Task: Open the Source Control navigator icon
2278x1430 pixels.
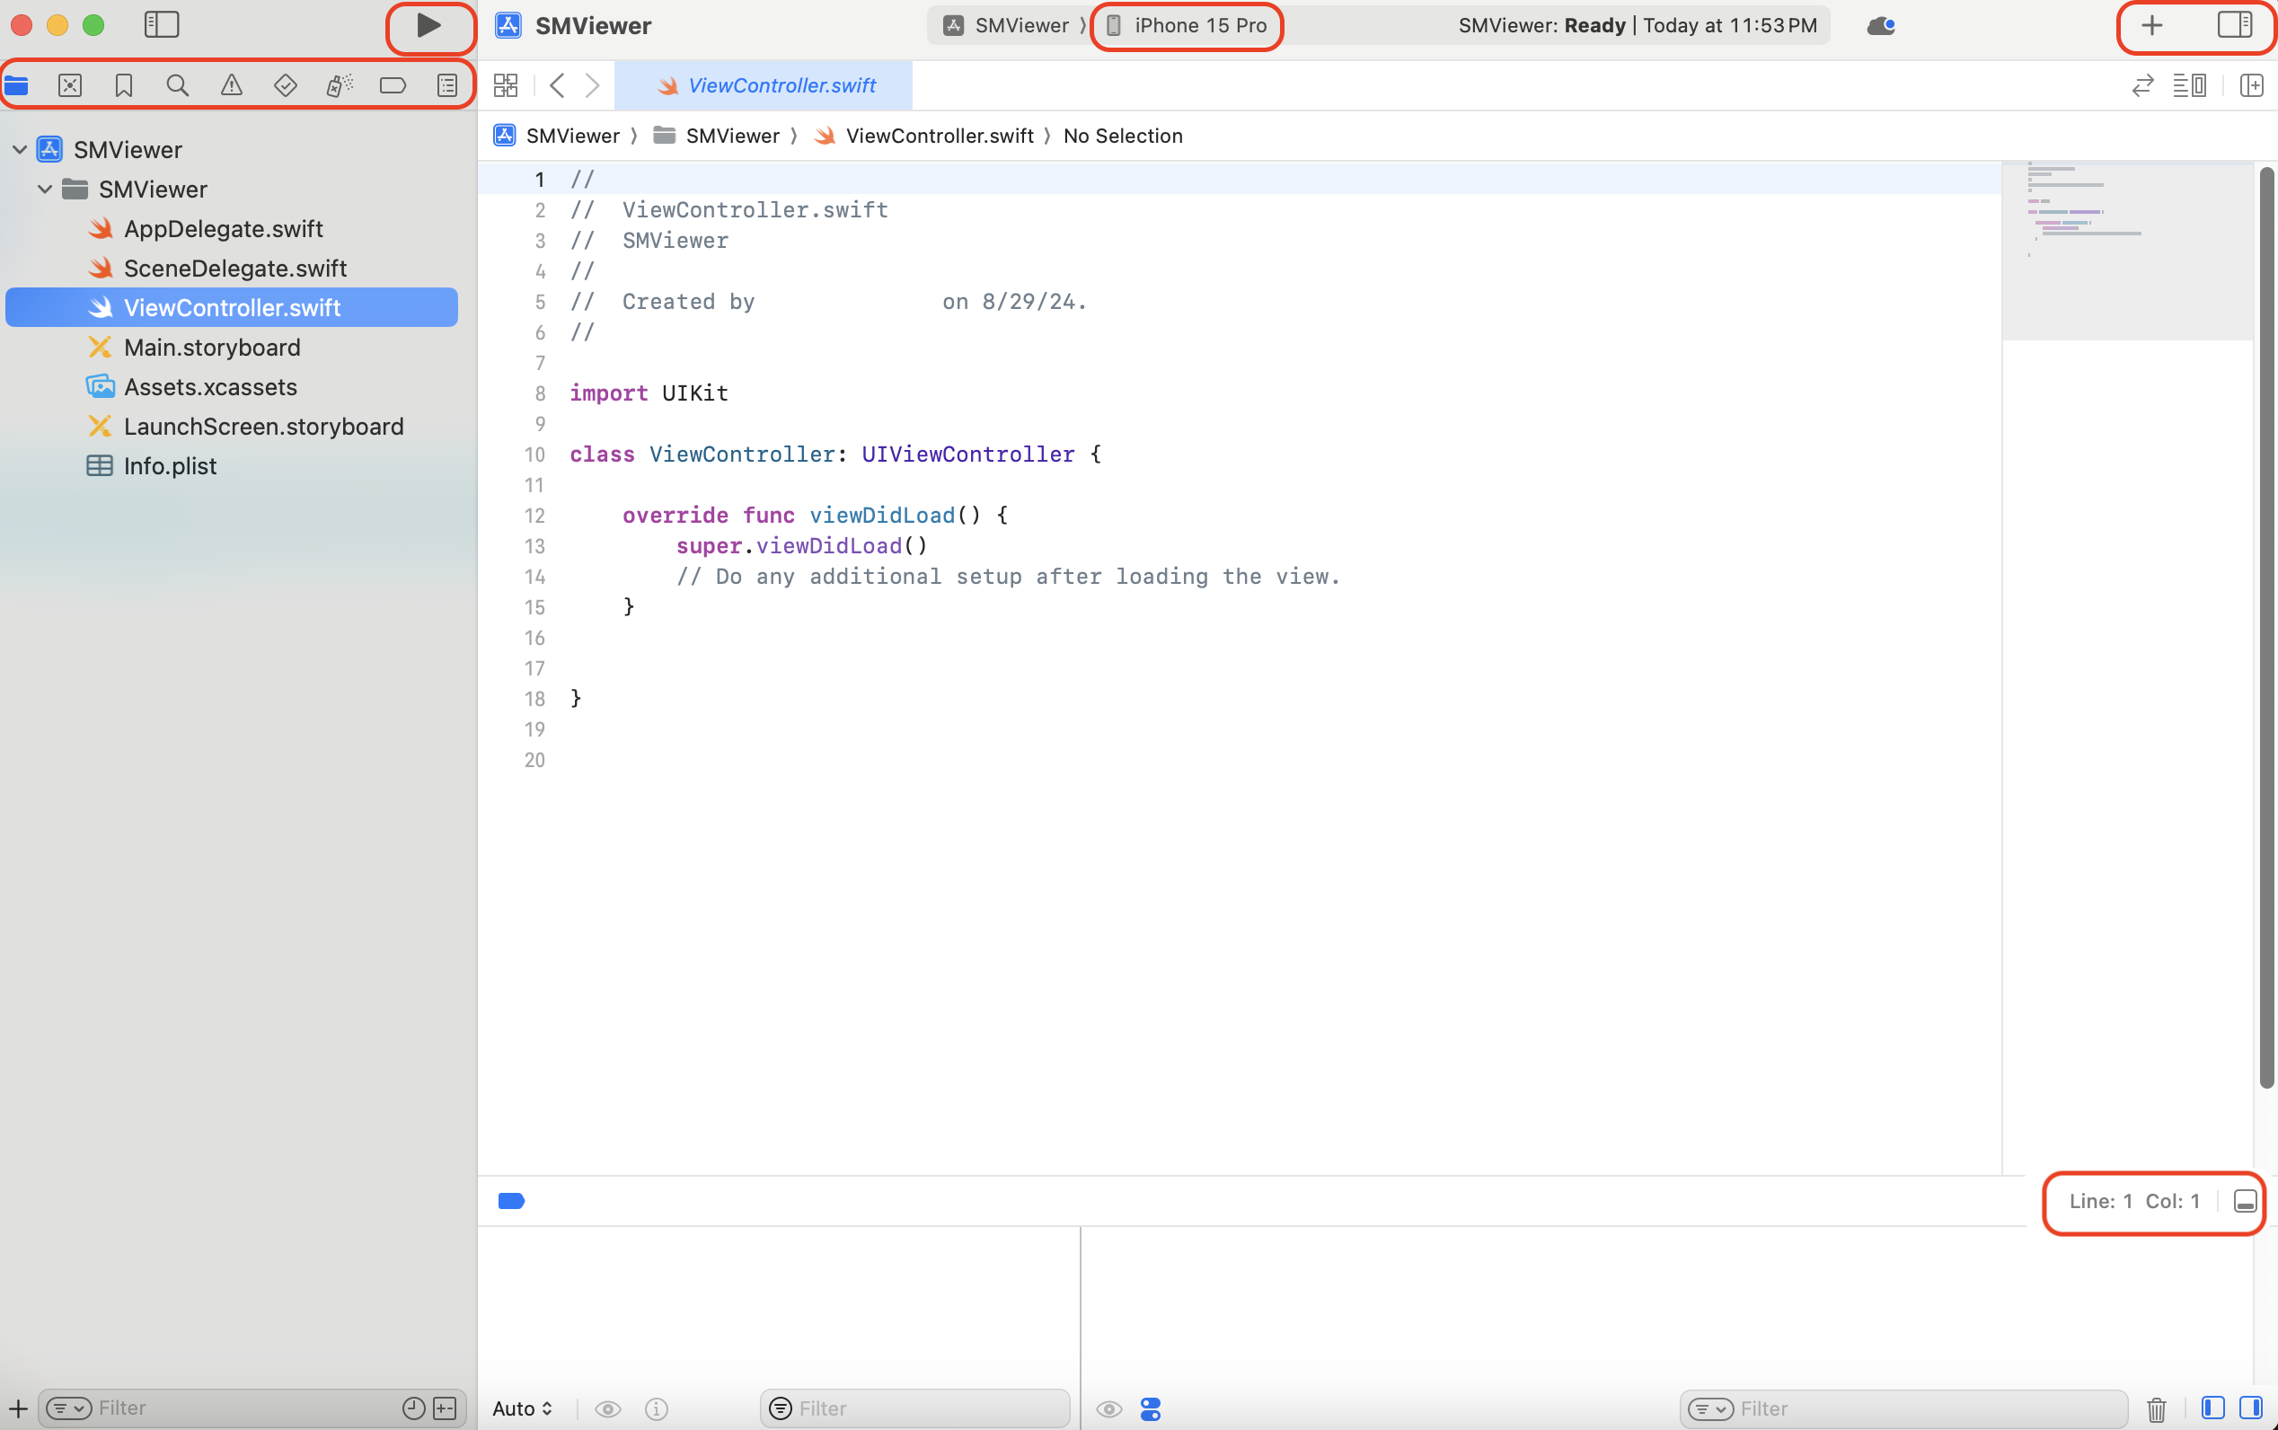Action: click(70, 86)
